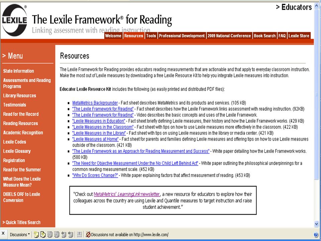Open Read for the Summer
The height and width of the screenshot is (241, 321).
[x=22, y=170]
